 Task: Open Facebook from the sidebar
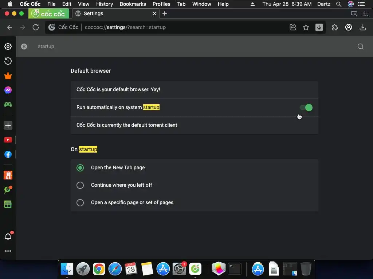(8, 154)
